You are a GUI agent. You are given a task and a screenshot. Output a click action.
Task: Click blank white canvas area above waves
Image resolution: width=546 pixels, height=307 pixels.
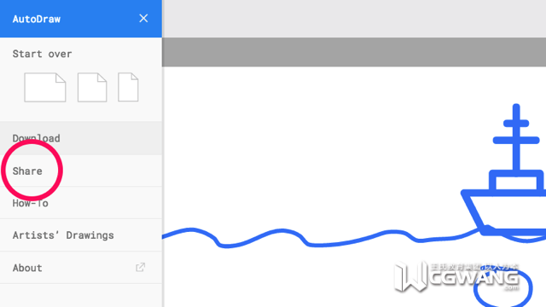click(313, 146)
